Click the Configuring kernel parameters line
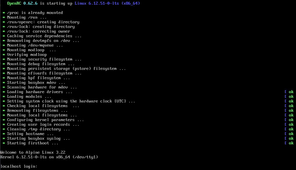 coord(45,120)
